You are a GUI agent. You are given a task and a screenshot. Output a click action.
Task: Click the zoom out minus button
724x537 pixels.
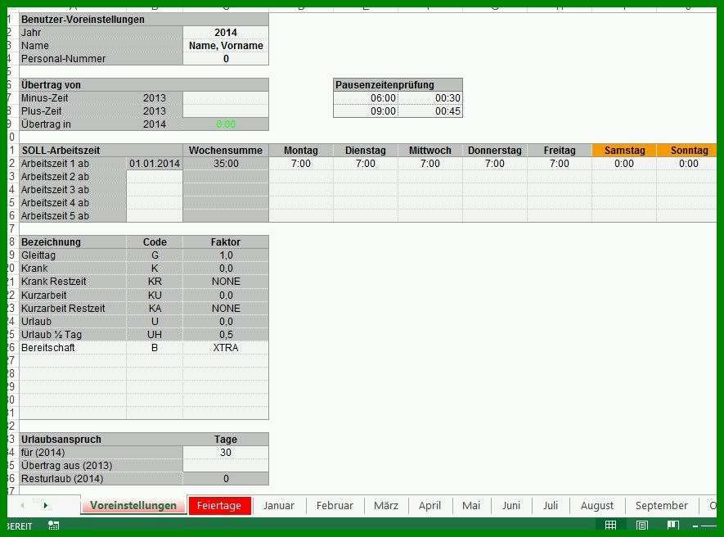coord(695,526)
